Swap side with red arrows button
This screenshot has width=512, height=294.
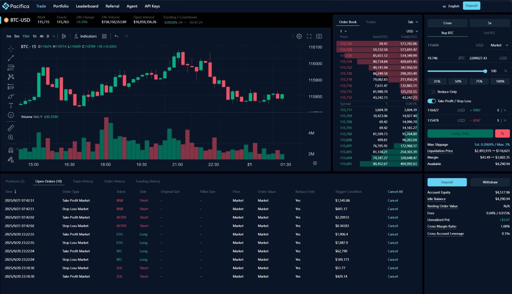click(502, 134)
